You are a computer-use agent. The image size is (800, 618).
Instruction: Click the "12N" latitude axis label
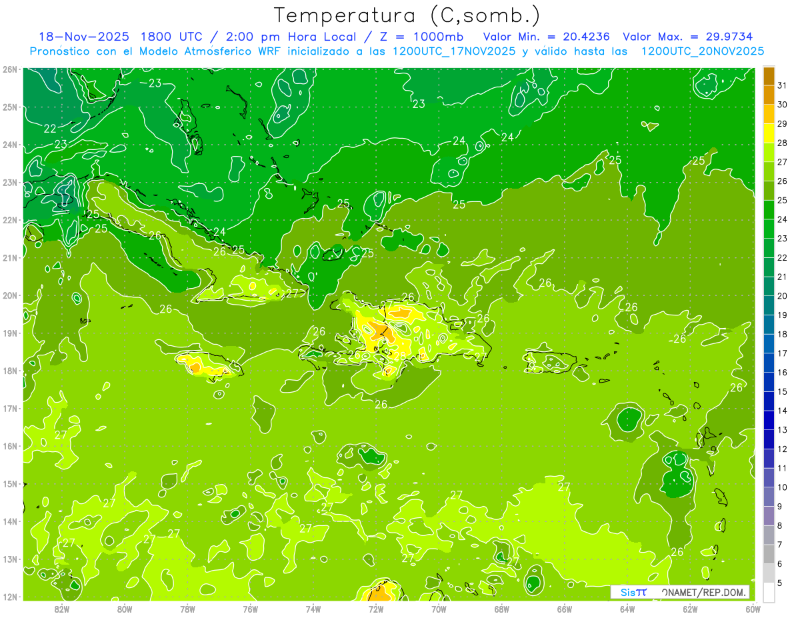[x=9, y=597]
